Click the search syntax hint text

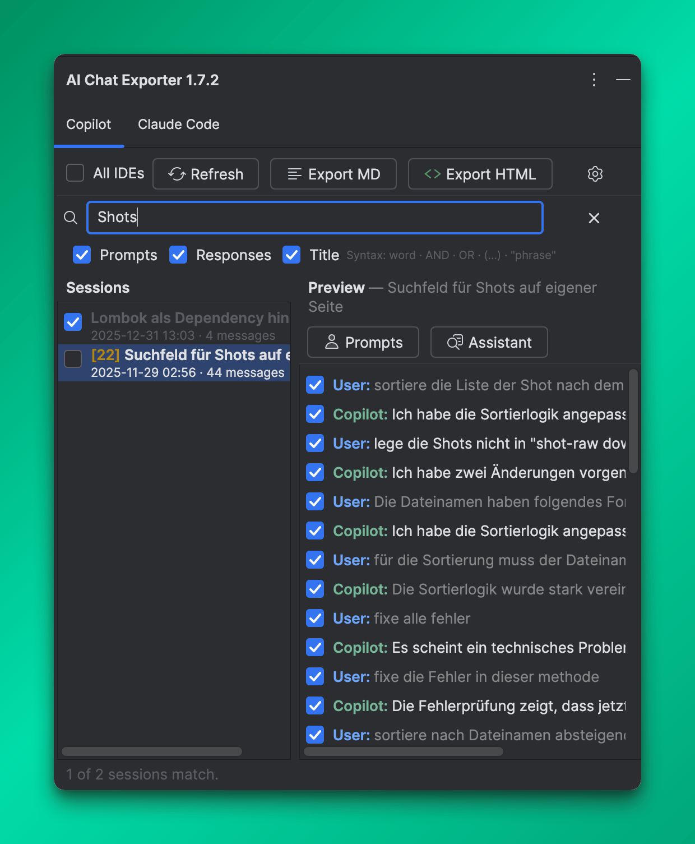[451, 255]
